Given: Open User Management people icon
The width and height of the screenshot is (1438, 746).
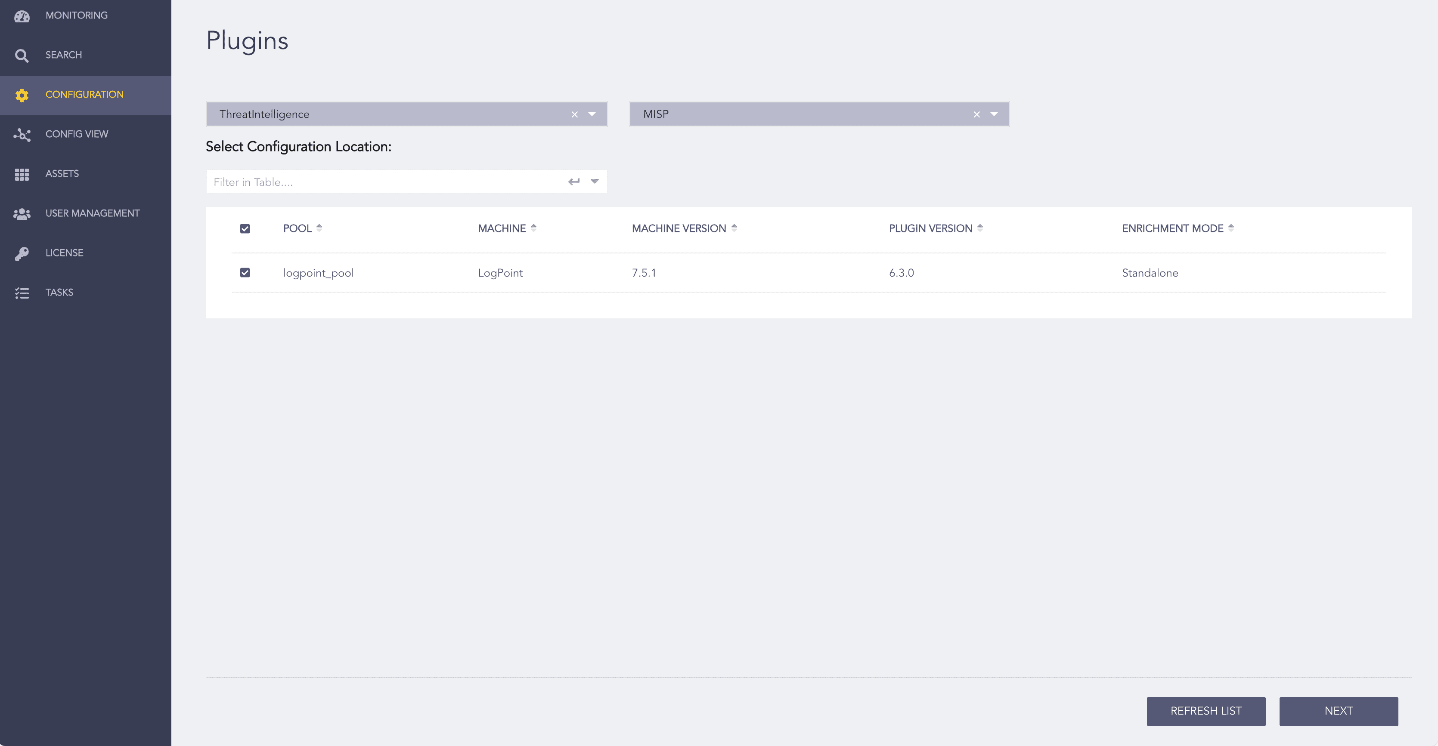Looking at the screenshot, I should click(22, 213).
